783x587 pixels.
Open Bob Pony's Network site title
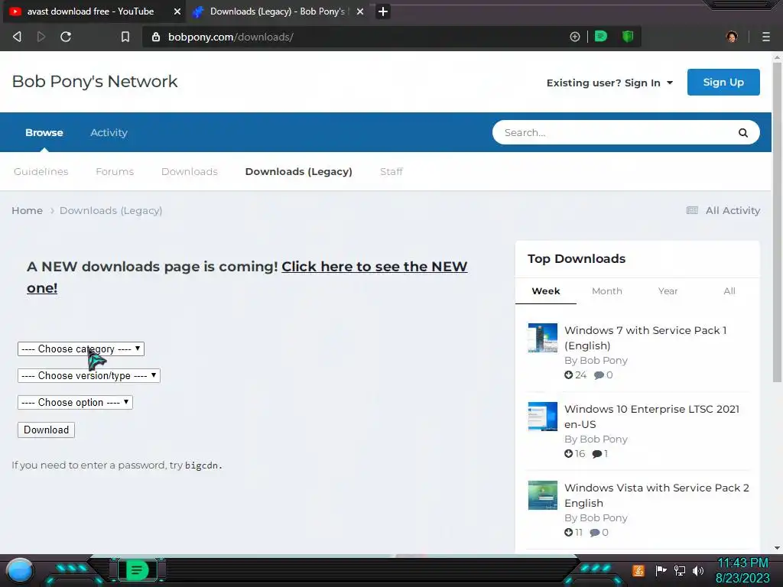click(x=95, y=81)
